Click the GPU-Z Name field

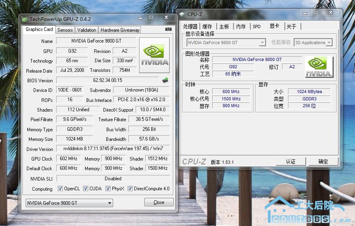coord(96,41)
